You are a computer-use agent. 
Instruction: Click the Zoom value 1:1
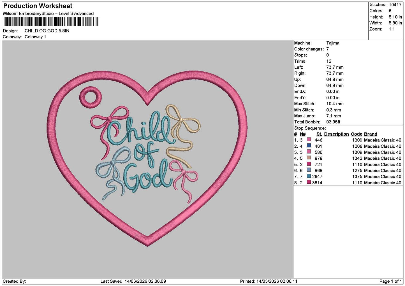click(x=392, y=29)
